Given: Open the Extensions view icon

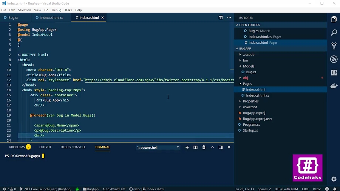Looking at the screenshot, I should point(334,72).
